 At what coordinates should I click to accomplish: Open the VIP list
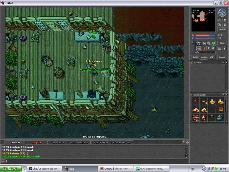pos(212,57)
